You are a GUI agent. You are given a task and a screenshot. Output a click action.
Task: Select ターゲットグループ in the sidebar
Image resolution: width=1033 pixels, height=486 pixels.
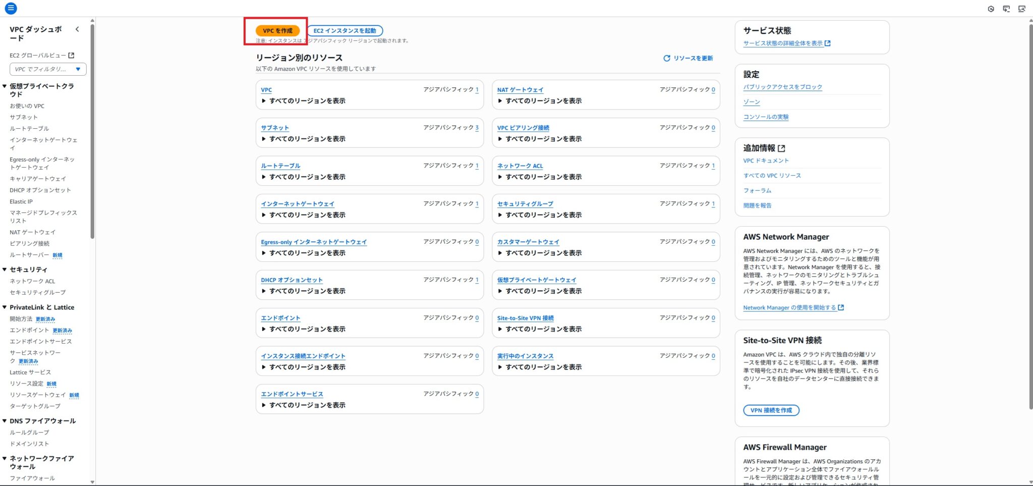pyautogui.click(x=35, y=406)
